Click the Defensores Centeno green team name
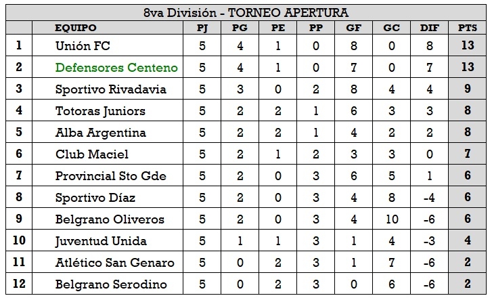The image size is (492, 298). pyautogui.click(x=116, y=68)
